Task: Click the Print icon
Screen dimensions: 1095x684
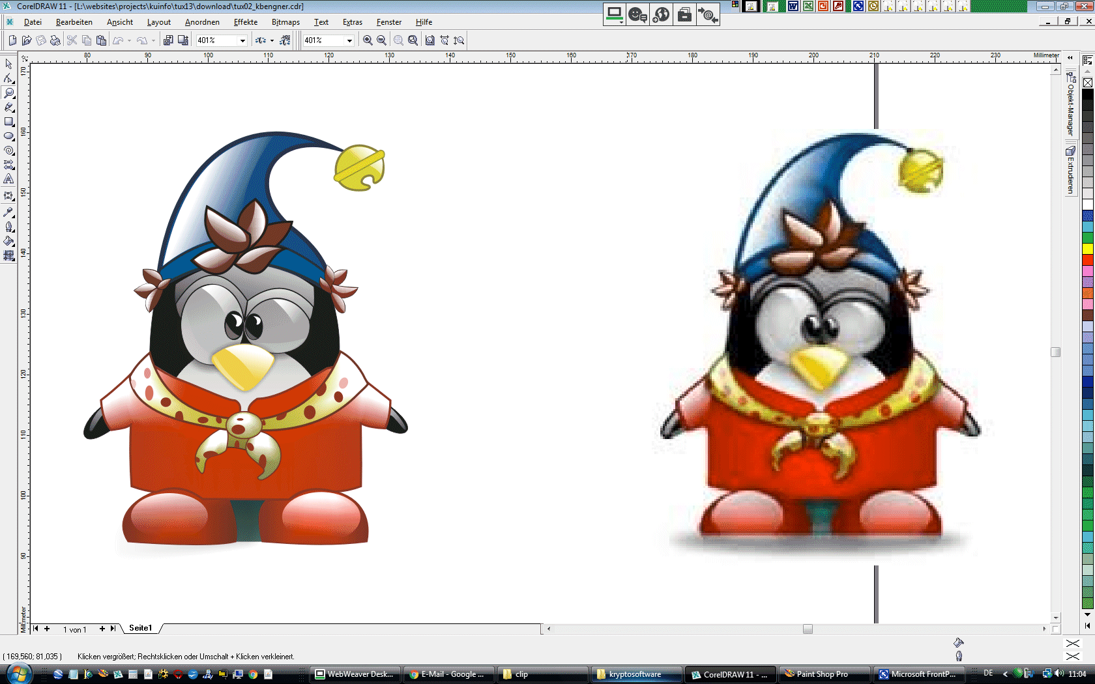Action: (x=55, y=40)
